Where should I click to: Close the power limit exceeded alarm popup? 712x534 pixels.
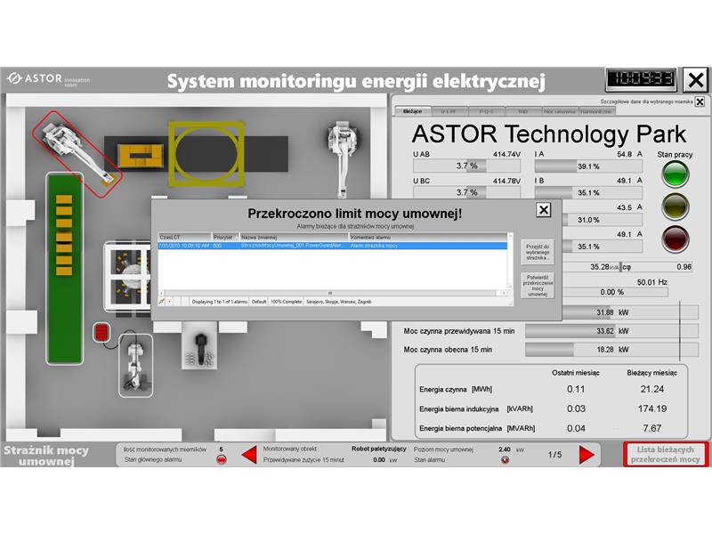point(544,210)
